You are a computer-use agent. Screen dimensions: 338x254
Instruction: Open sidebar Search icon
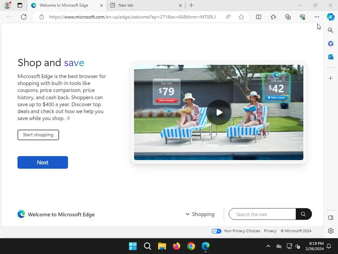pyautogui.click(x=330, y=30)
